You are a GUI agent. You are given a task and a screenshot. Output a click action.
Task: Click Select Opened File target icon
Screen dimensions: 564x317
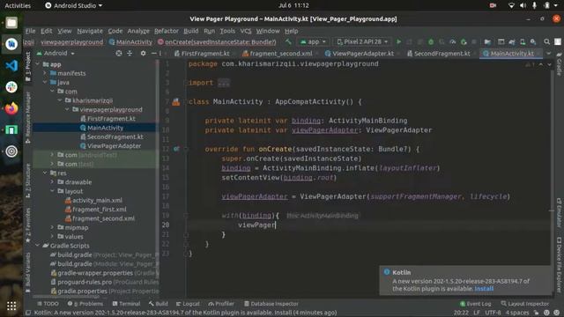click(x=119, y=53)
